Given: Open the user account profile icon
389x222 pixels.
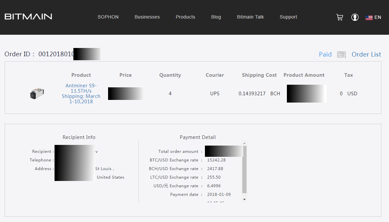Looking at the screenshot, I should pos(355,17).
